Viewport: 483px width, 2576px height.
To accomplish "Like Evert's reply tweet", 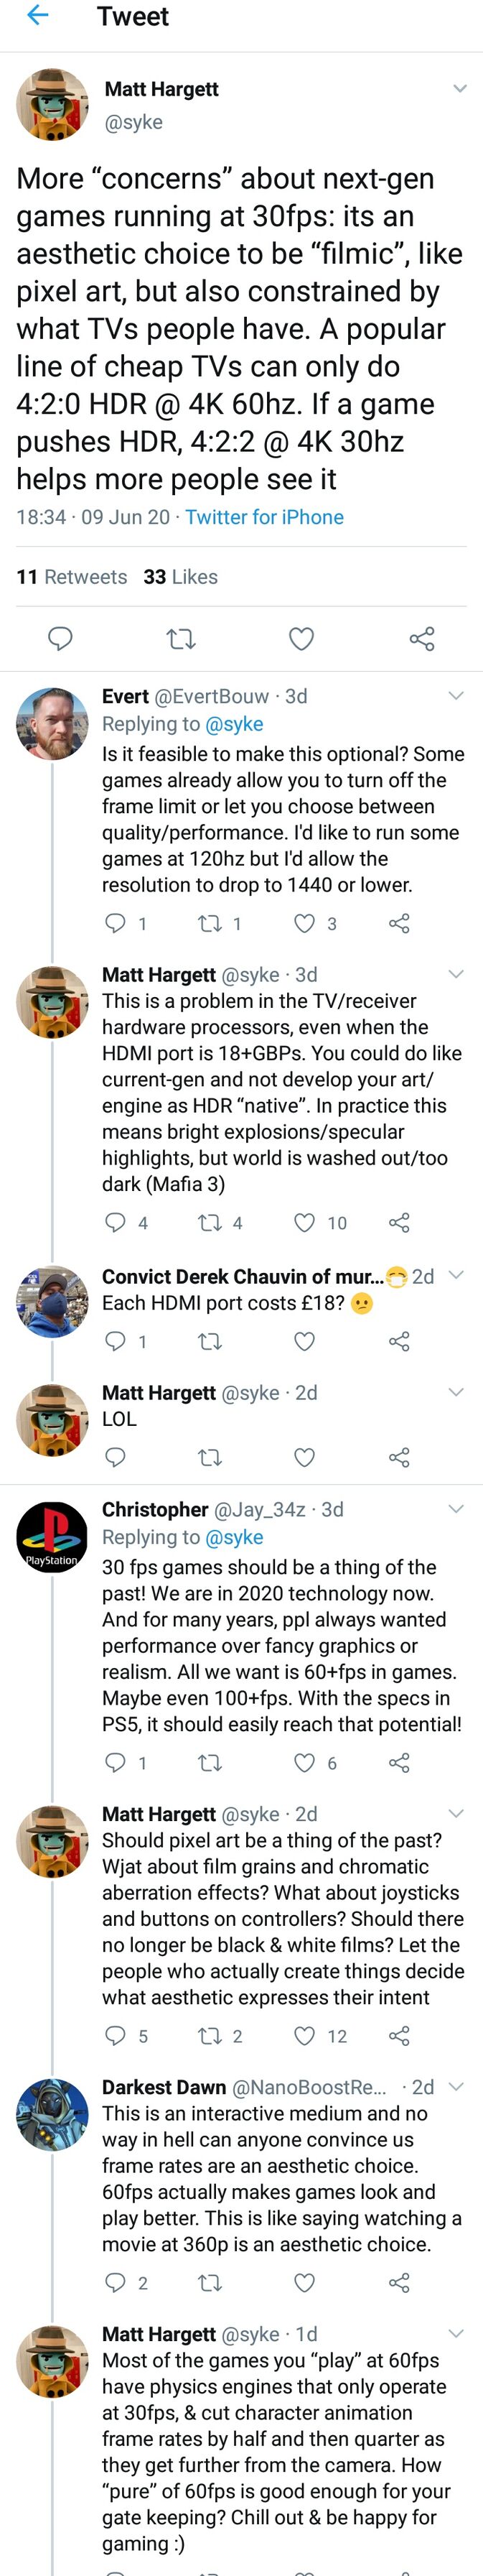I will tap(305, 923).
